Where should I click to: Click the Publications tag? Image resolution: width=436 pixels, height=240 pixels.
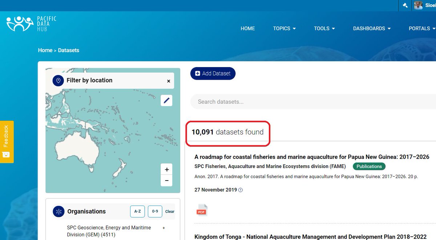(369, 166)
